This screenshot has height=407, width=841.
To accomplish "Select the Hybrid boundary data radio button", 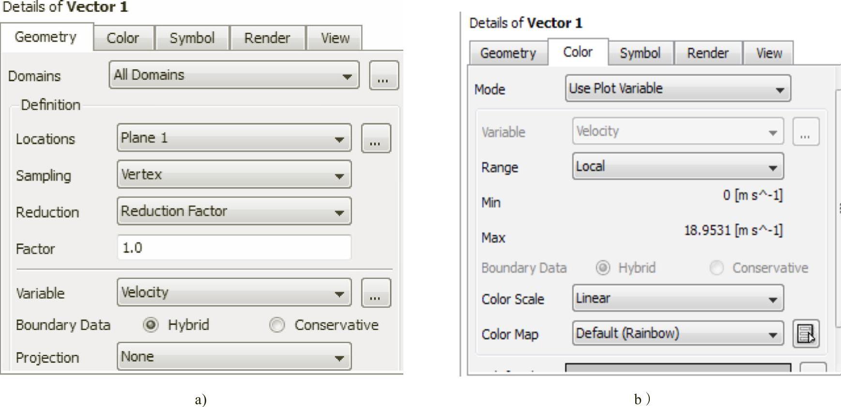I will click(x=151, y=325).
